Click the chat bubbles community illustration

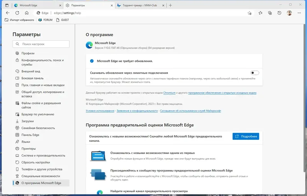[98, 174]
